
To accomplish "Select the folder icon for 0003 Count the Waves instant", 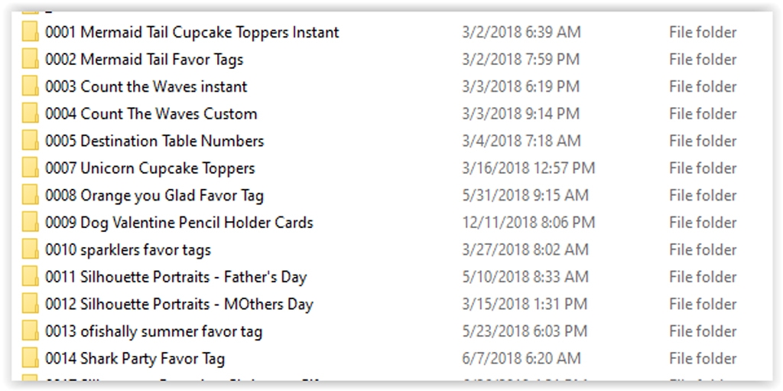I will tap(31, 86).
